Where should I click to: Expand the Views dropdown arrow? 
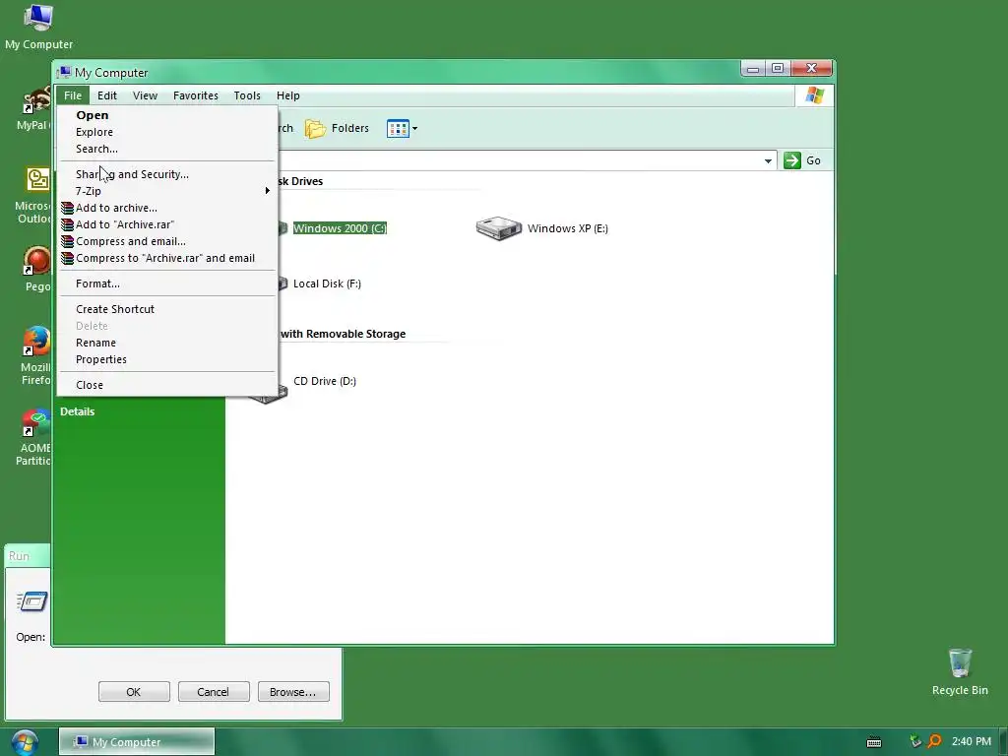[x=415, y=129]
